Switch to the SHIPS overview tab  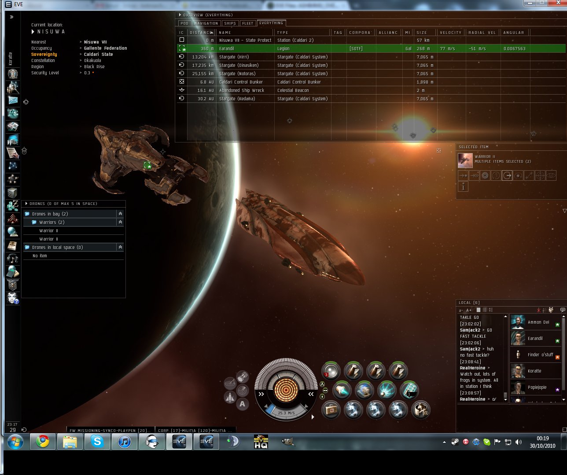[x=230, y=23]
